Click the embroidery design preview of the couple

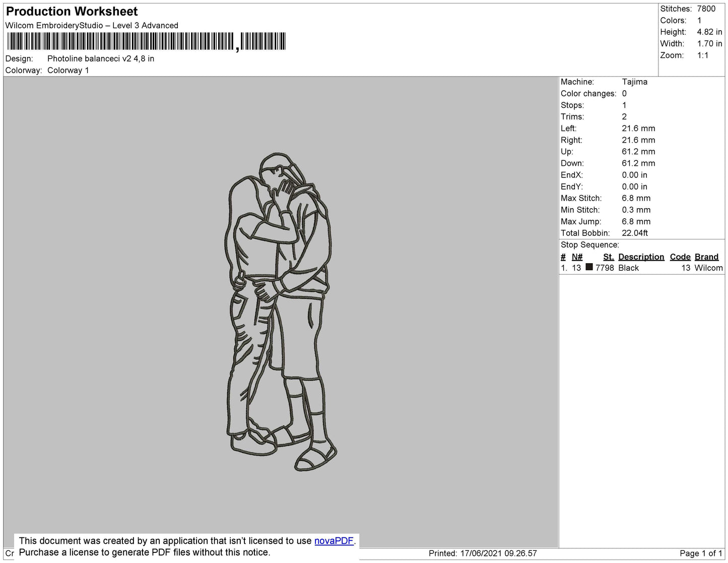281,311
